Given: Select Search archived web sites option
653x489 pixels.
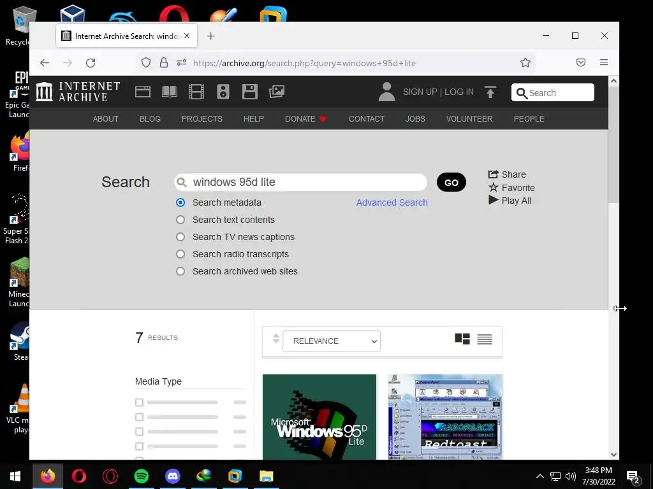Looking at the screenshot, I should pos(180,271).
